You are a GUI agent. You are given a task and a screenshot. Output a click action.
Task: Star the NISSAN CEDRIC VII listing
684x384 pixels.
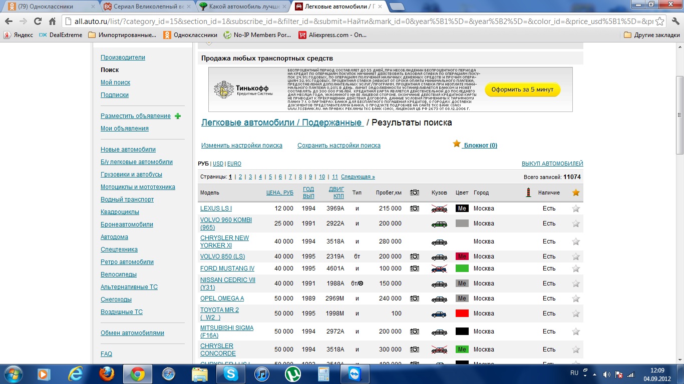coord(576,283)
